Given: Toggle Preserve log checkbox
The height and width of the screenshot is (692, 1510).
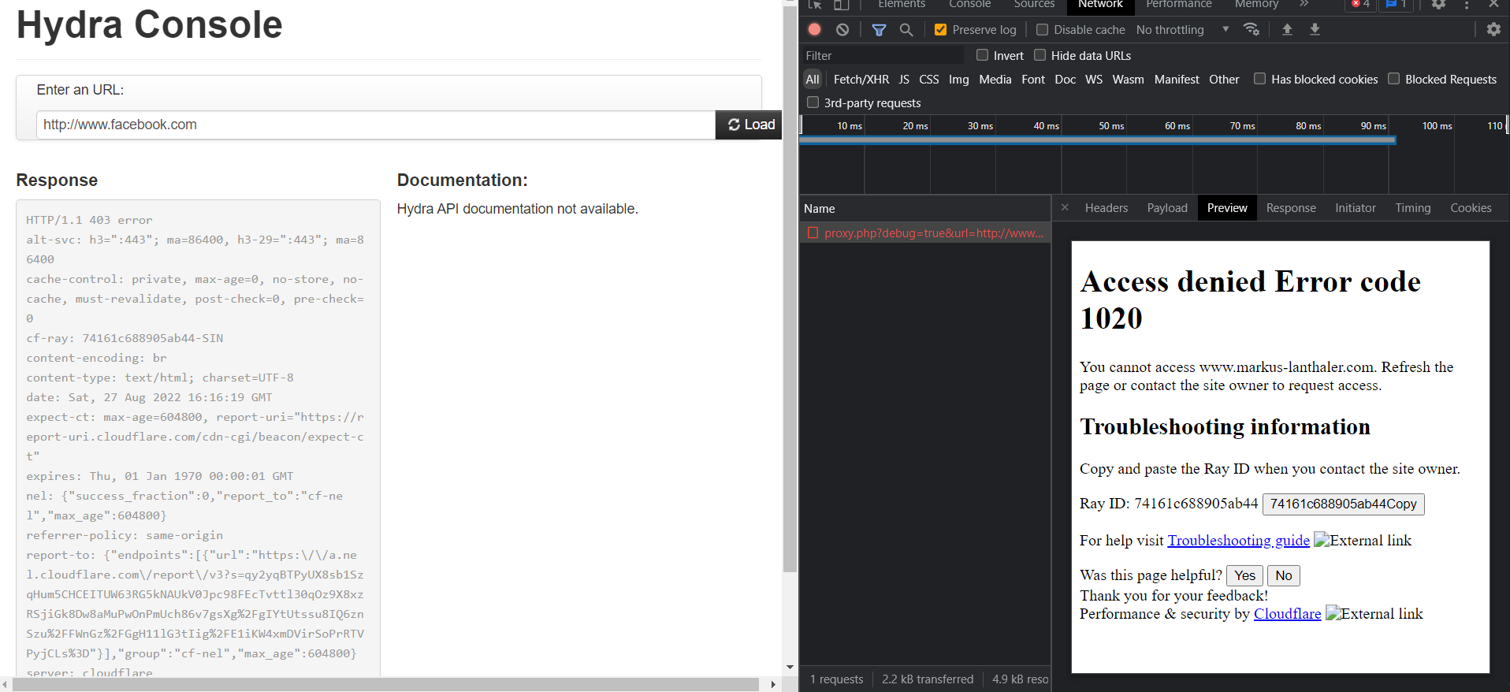Looking at the screenshot, I should 940,30.
